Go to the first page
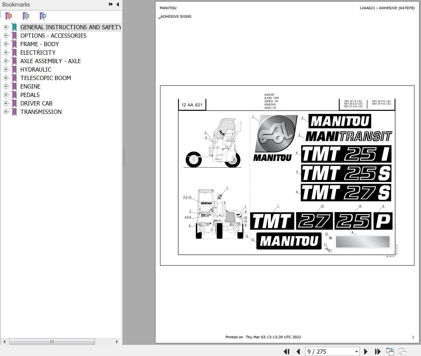 [286, 351]
